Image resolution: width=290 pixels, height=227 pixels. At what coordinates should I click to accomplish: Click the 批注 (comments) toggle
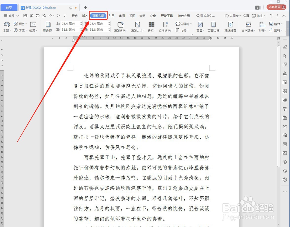259,16
